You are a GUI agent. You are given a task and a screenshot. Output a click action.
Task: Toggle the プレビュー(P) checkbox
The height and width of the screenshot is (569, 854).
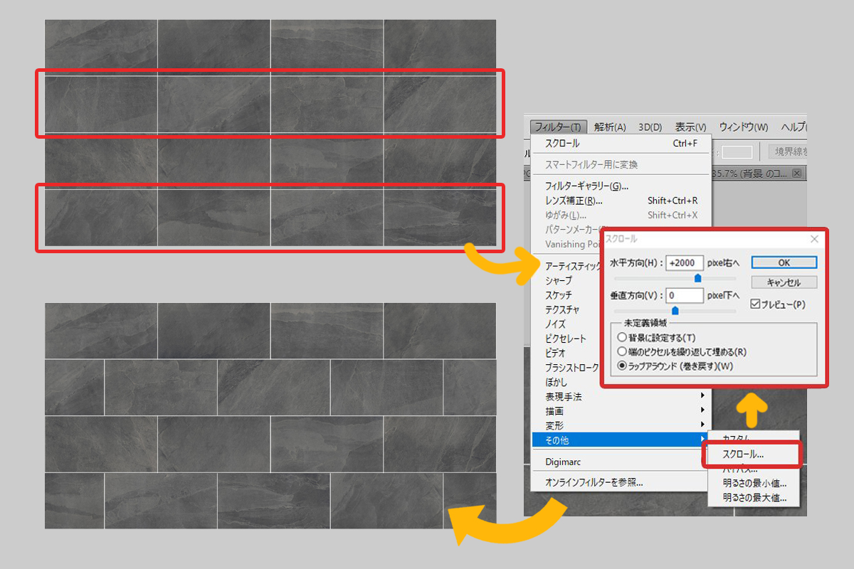[x=756, y=304]
